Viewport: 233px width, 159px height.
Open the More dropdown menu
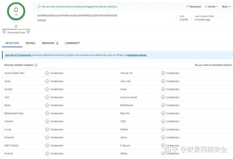(x=226, y=7)
